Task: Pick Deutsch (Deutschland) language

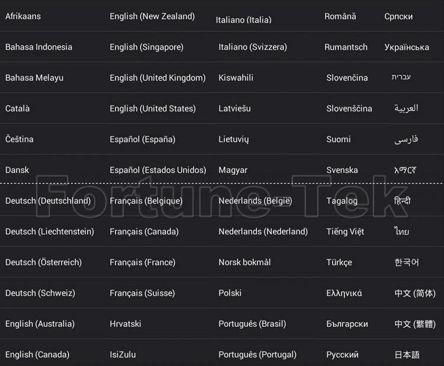Action: point(48,201)
